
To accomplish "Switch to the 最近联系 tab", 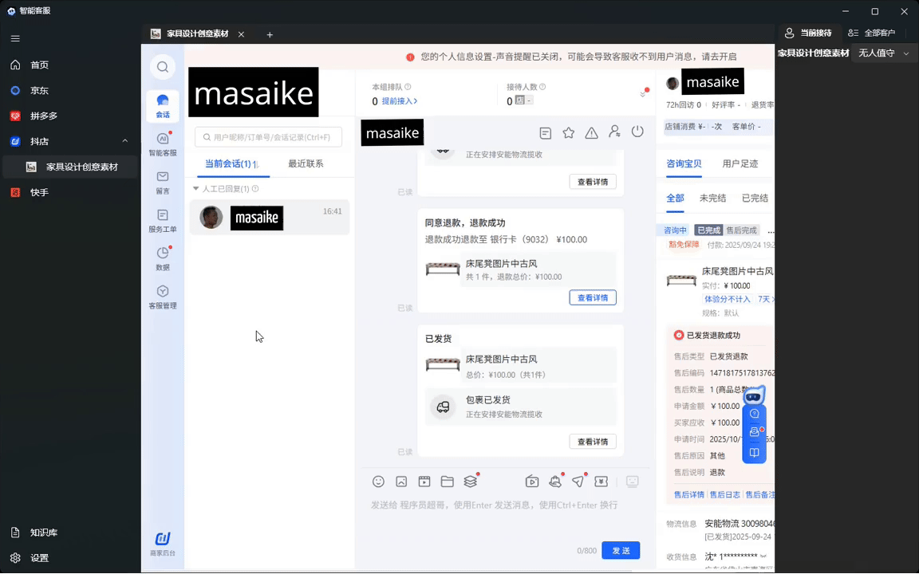I will pos(304,163).
